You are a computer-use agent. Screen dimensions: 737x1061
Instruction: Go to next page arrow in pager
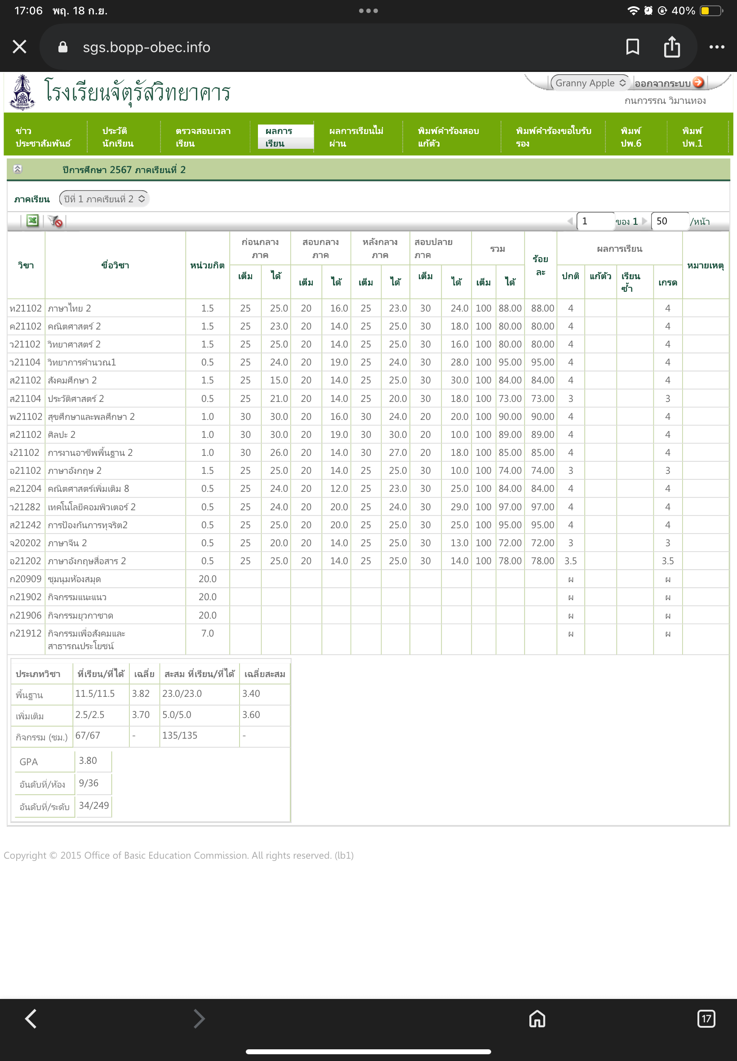pyautogui.click(x=644, y=221)
